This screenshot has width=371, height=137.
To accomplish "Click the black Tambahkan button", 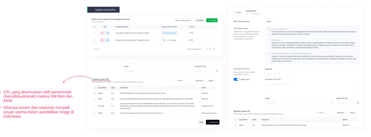I will [x=212, y=122].
